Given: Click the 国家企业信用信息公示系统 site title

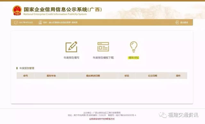Looking at the screenshot, I should pos(63,9).
